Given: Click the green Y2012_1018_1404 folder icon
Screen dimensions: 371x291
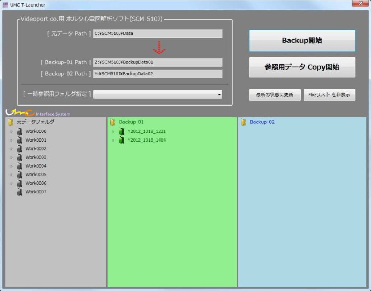Looking at the screenshot, I should 122,140.
